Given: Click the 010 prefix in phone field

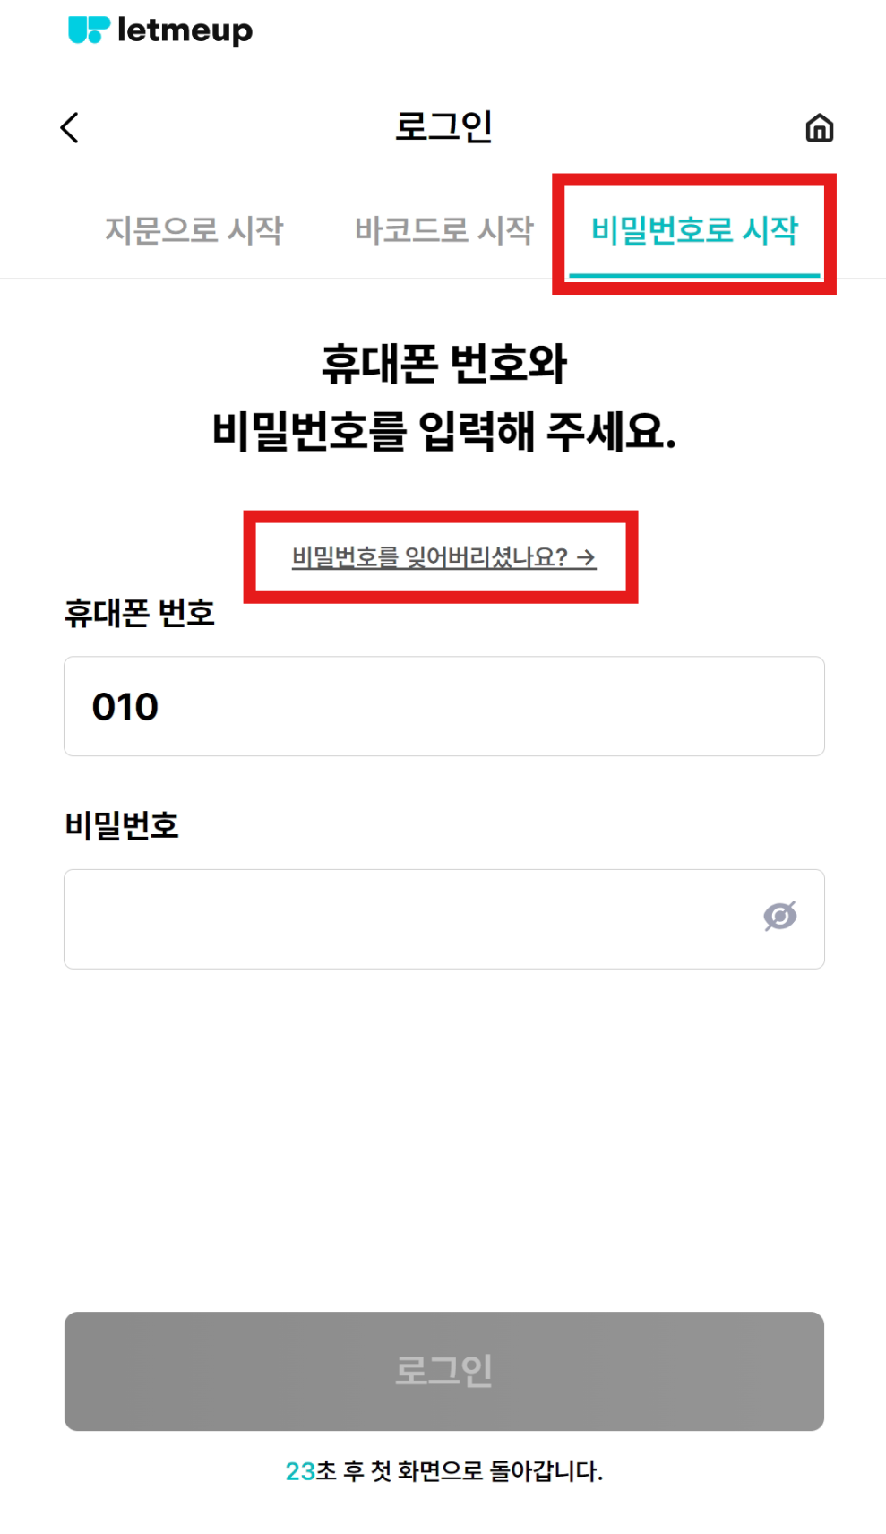Looking at the screenshot, I should [125, 707].
